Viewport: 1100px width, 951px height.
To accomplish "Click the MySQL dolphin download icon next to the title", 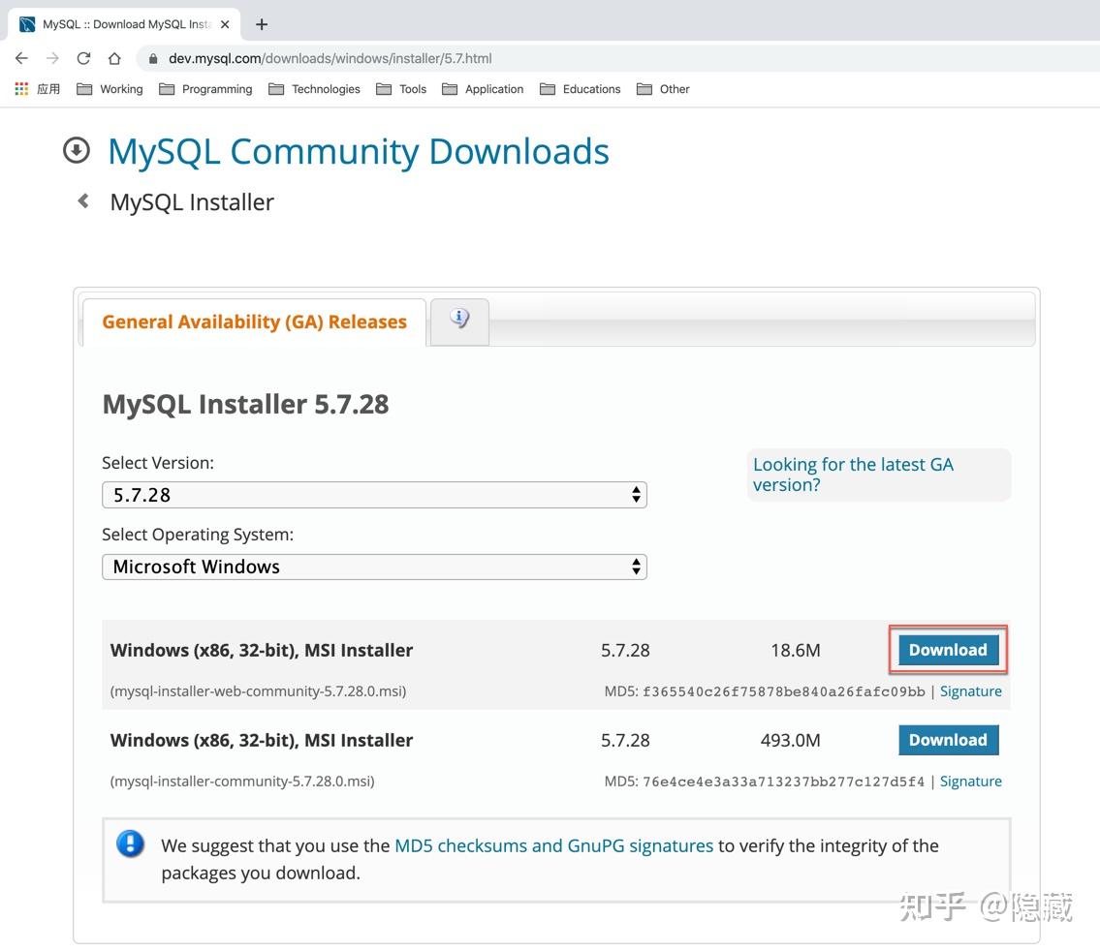I will 77,151.
